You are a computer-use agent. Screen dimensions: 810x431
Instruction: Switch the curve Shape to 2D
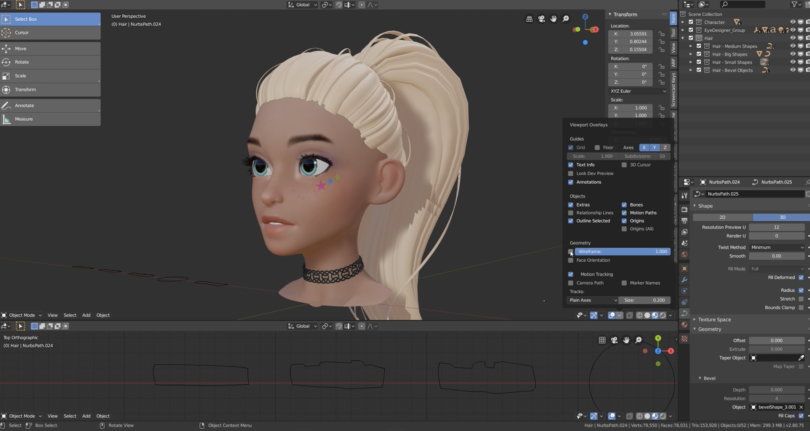click(722, 217)
